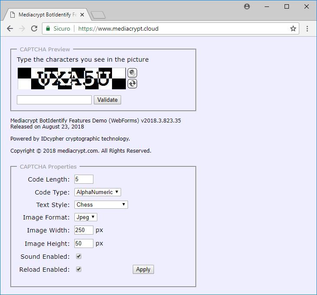317x295 pixels.
Task: Click the 'Text Style:' label
Action: pyautogui.click(x=53, y=205)
